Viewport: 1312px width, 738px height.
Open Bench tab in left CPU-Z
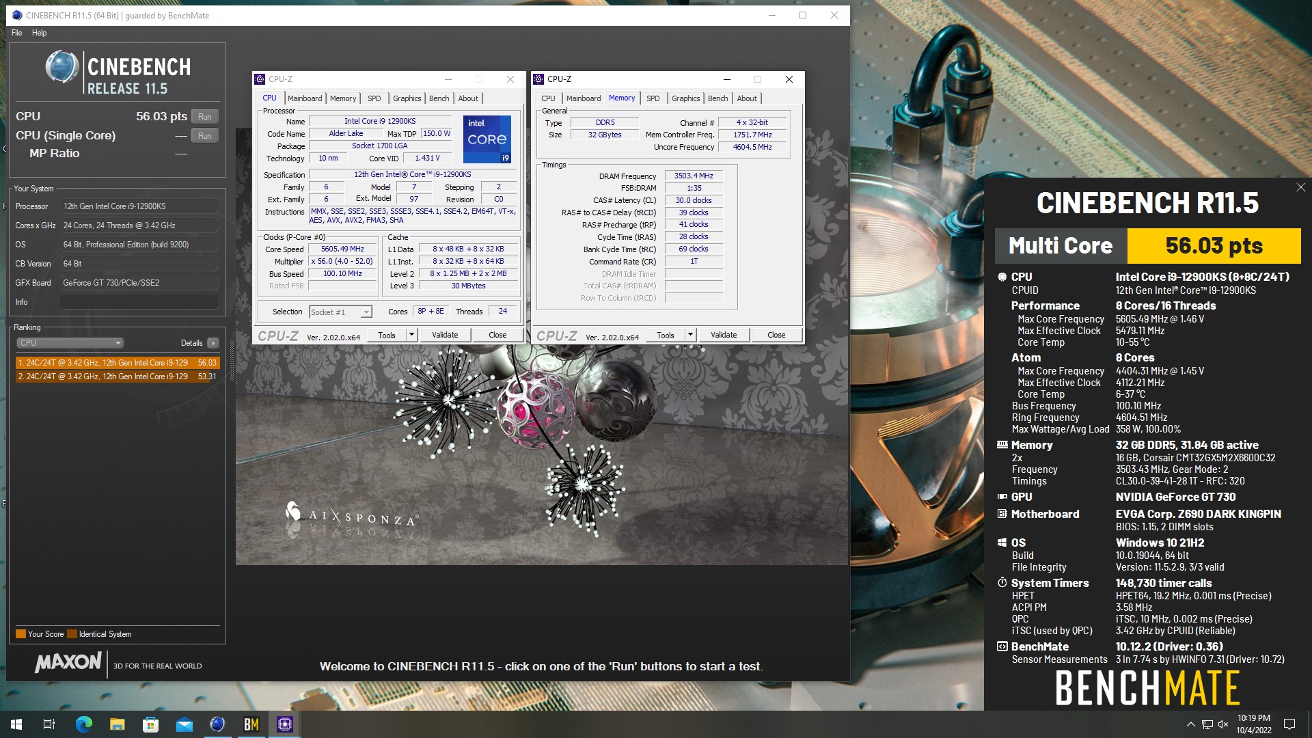439,98
